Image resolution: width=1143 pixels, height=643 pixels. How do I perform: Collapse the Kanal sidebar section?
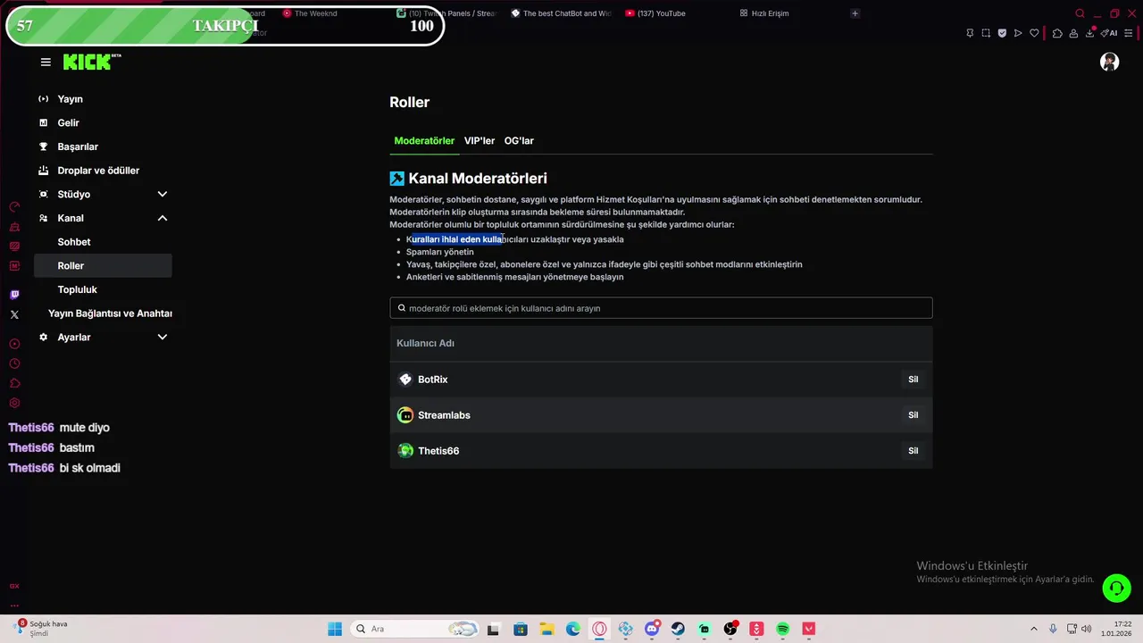pos(163,218)
